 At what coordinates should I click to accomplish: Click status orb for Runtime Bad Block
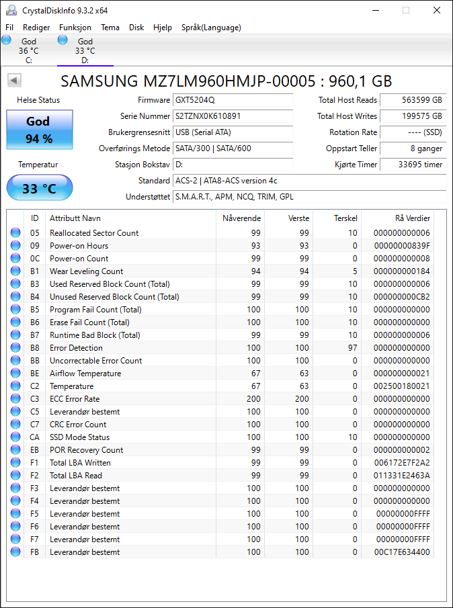(15, 335)
